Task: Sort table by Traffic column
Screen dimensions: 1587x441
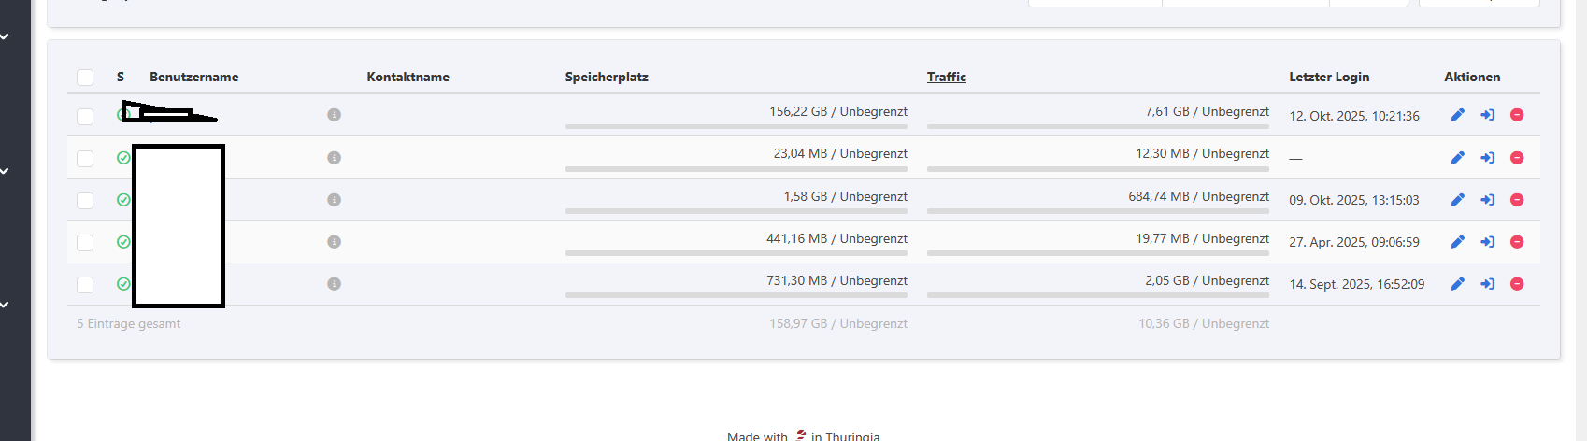Action: (946, 78)
